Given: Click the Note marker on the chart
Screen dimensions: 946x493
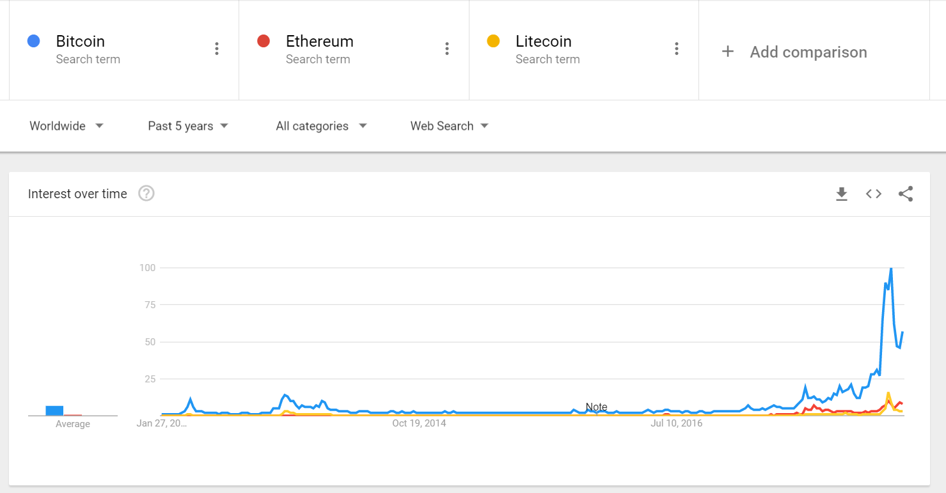Looking at the screenshot, I should pos(596,407).
